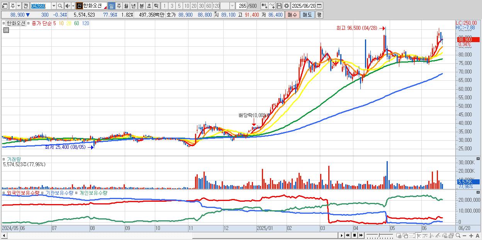Click the window layout icon at far top-left
The height and width of the screenshot is (240, 482).
[4, 6]
